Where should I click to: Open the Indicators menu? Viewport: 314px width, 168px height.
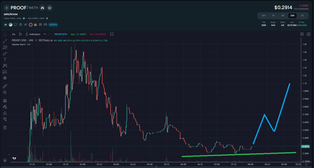33,34
